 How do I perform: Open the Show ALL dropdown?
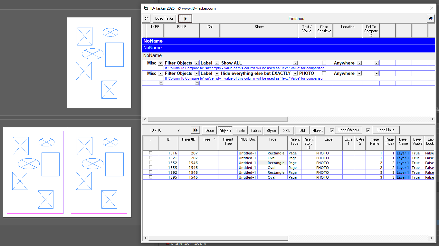click(295, 63)
